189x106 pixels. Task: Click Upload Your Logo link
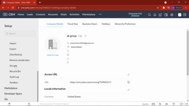(53, 55)
